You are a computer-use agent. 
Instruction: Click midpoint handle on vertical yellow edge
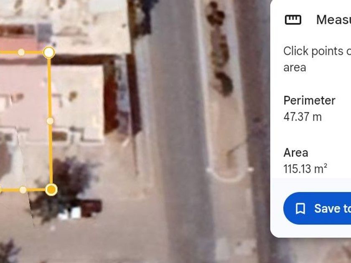tap(50, 121)
